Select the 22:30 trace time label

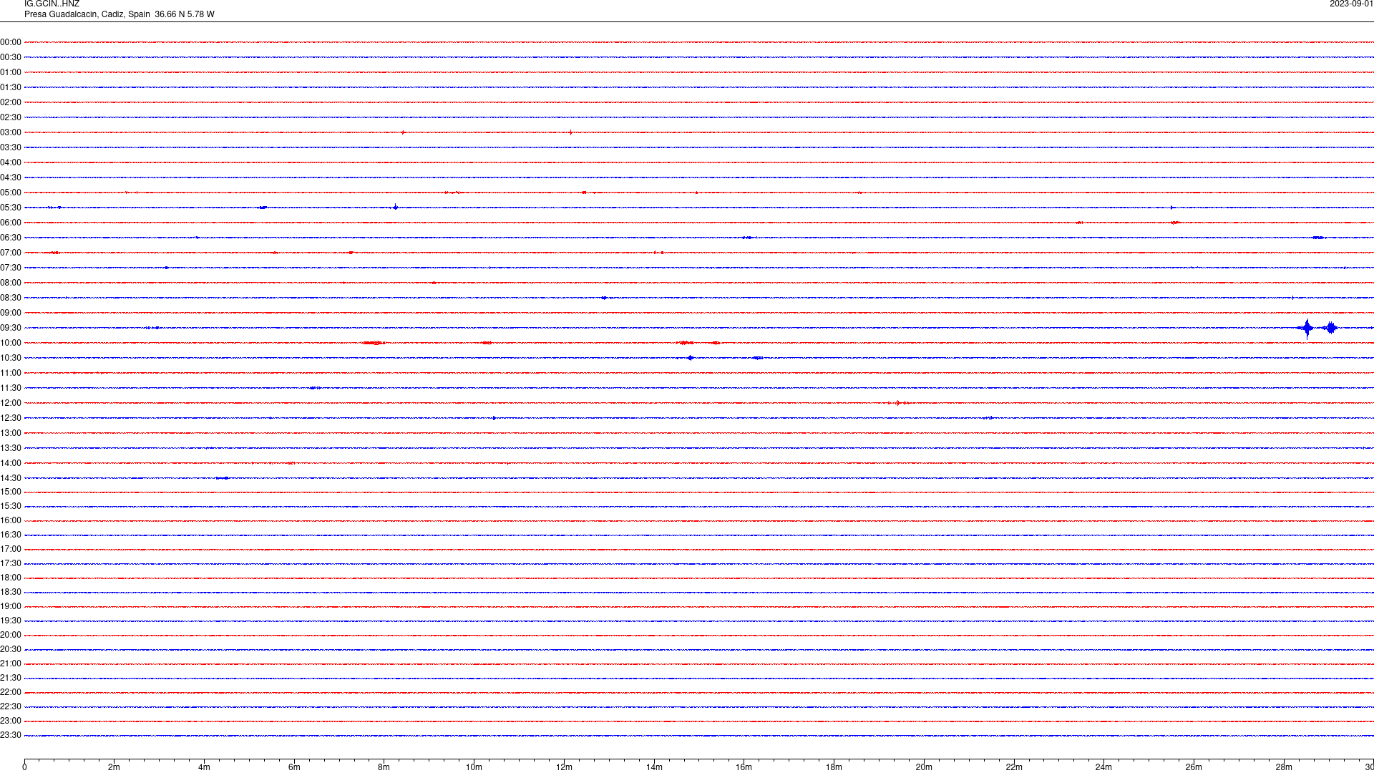(11, 706)
